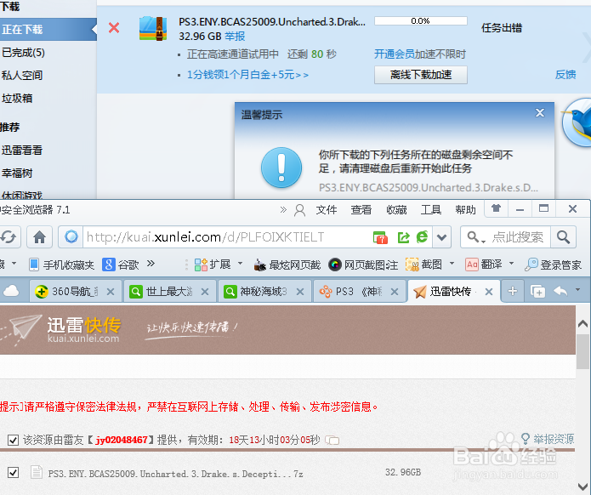Click the red calendar icon in the address bar

[x=380, y=237]
